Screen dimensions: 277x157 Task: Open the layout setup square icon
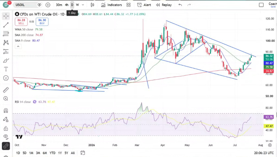tap(261, 5)
